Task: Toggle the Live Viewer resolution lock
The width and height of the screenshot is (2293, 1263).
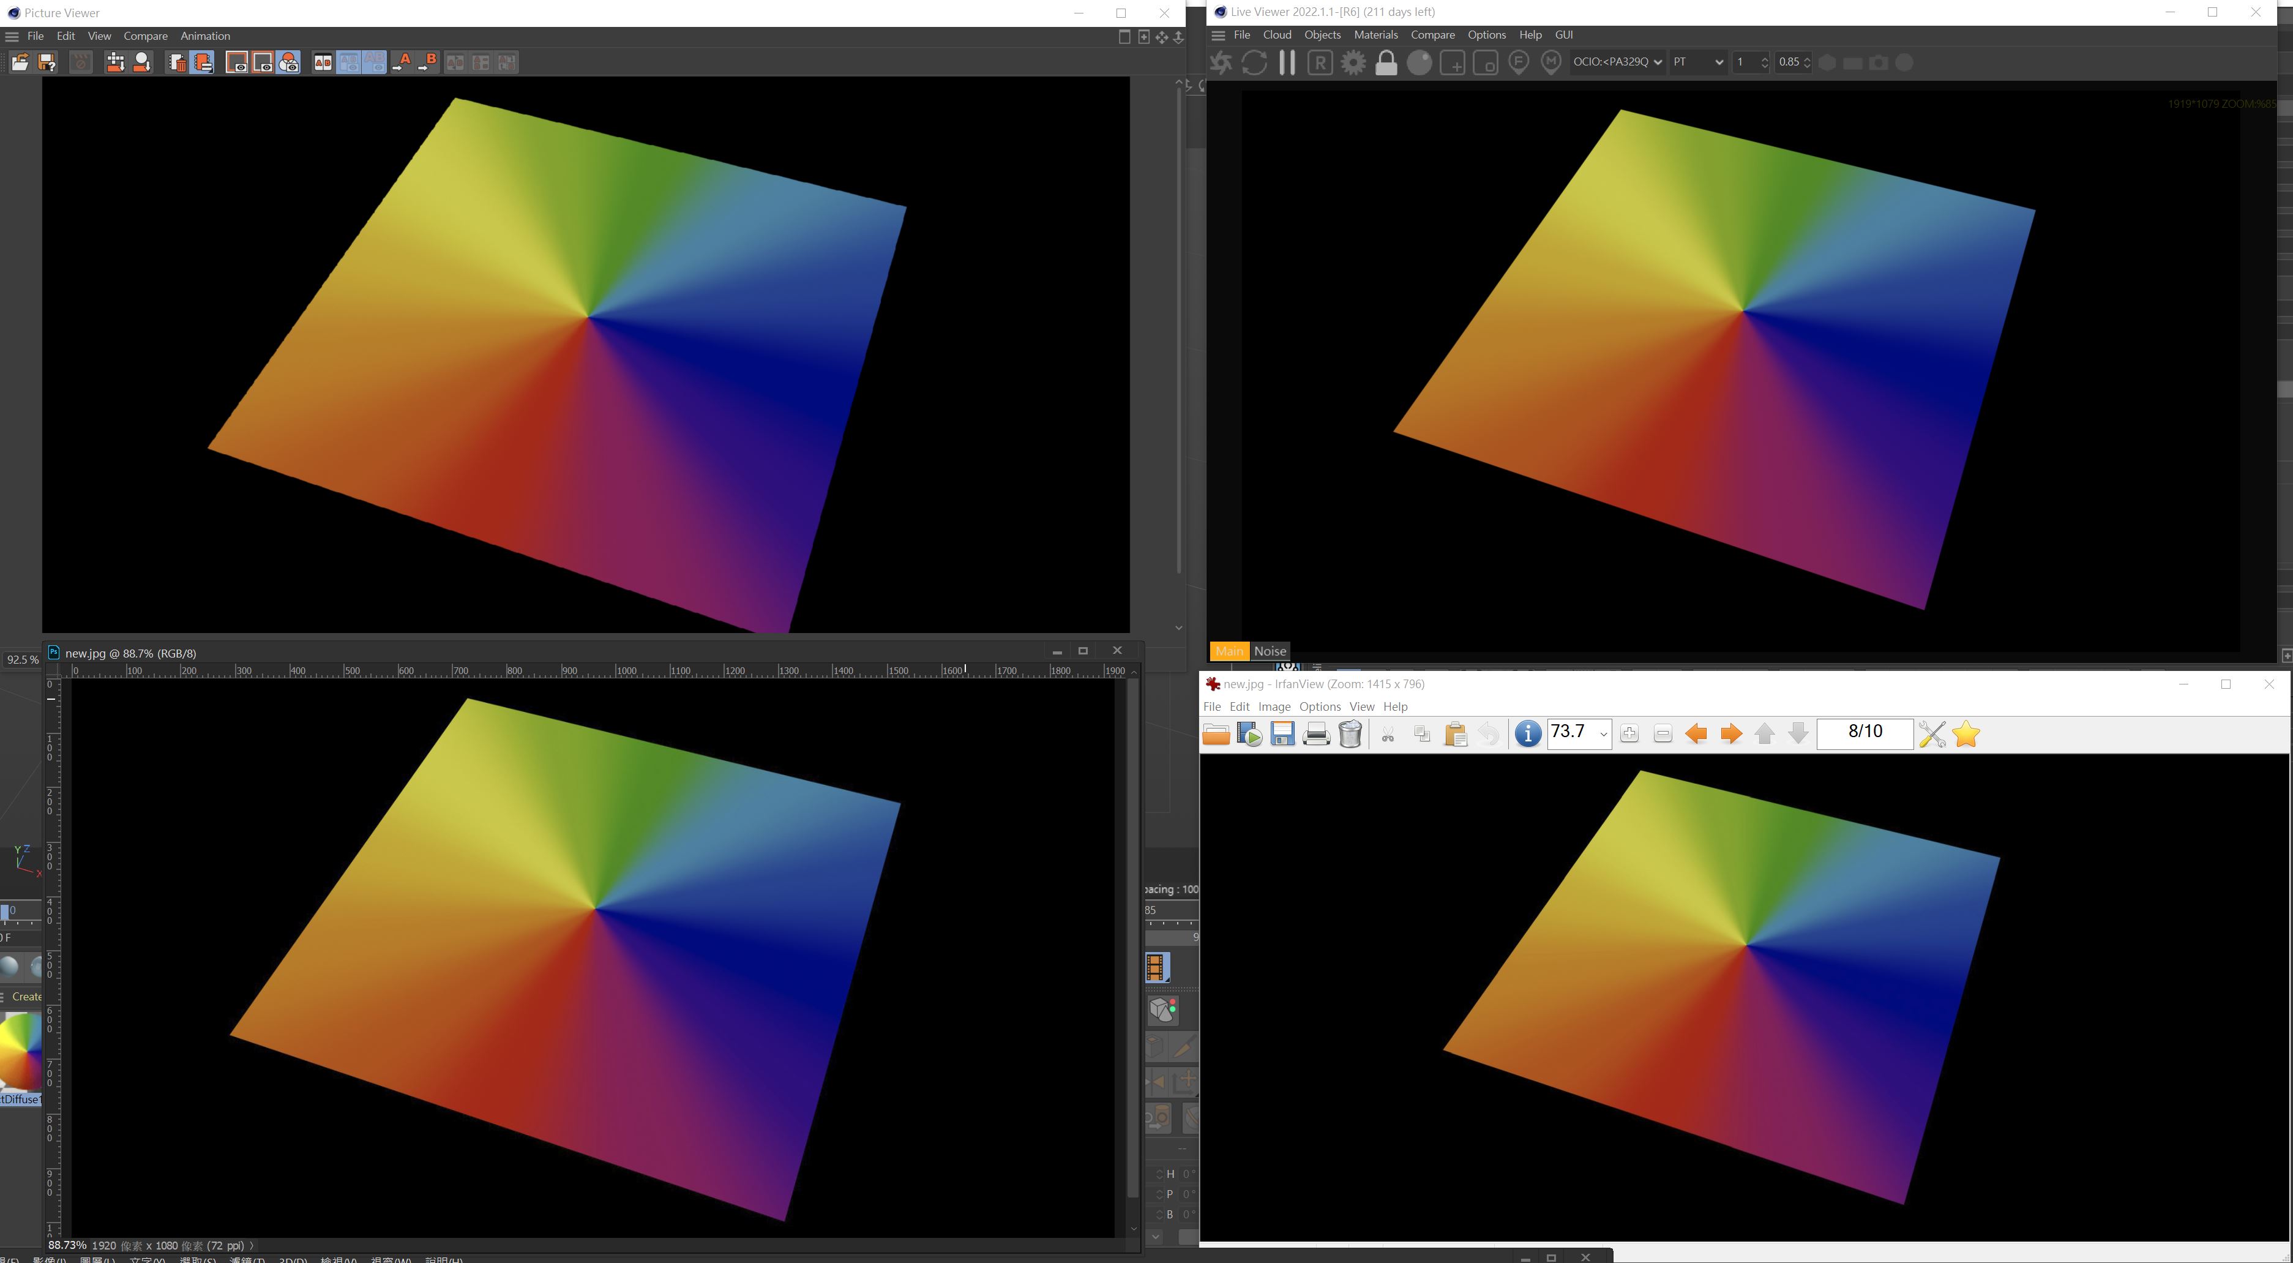Action: 1386,62
